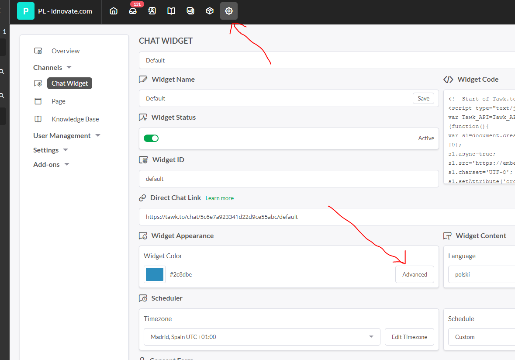The width and height of the screenshot is (515, 360).
Task: Expand the Settings section
Action: (51, 150)
